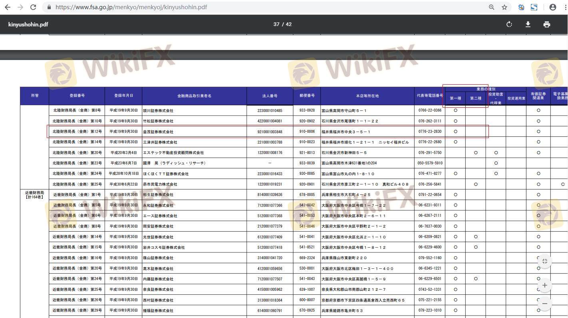568x318 pixels.
Task: Click address 兵庫県姫路市亀井町５３
Action: (342, 310)
